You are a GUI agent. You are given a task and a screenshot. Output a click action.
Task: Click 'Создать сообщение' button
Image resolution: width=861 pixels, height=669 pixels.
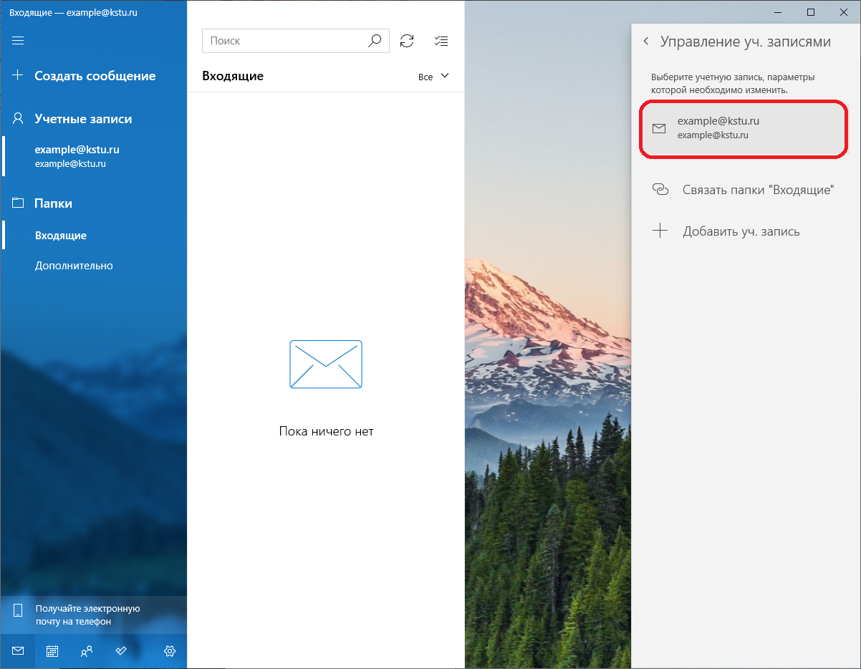95,76
